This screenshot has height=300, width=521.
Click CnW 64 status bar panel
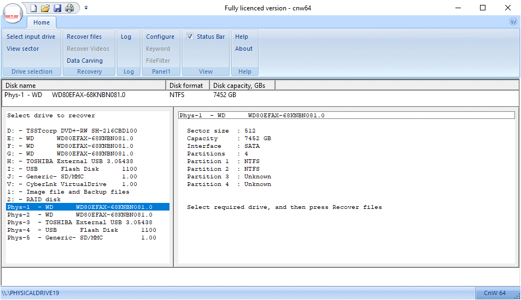(x=494, y=293)
